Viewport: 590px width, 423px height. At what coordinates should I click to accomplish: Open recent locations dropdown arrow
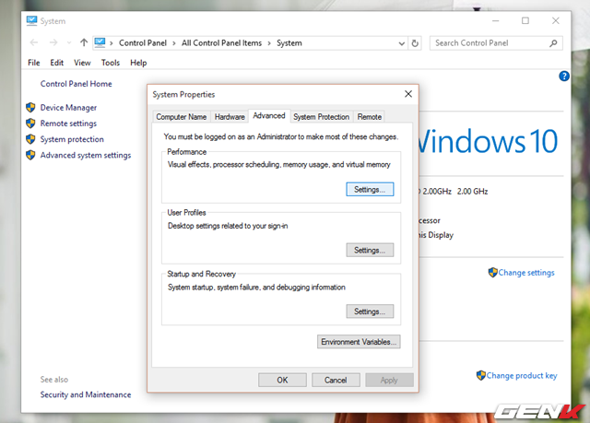pyautogui.click(x=69, y=43)
